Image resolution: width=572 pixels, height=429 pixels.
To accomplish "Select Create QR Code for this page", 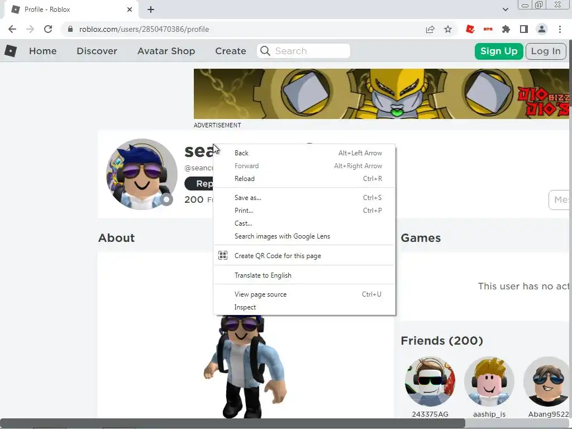I will [x=304, y=255].
